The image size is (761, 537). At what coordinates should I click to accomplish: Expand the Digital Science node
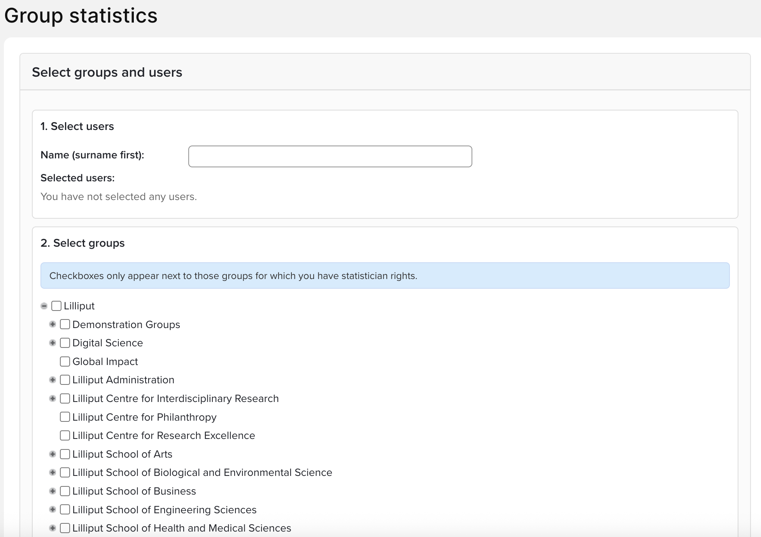click(53, 343)
